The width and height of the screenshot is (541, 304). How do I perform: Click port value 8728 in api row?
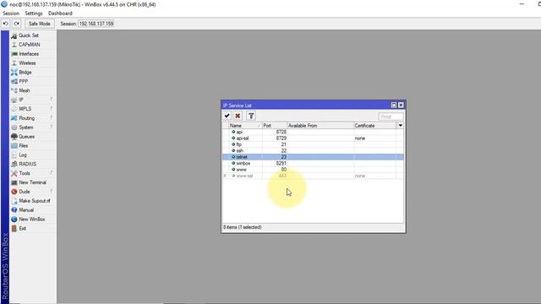[281, 132]
